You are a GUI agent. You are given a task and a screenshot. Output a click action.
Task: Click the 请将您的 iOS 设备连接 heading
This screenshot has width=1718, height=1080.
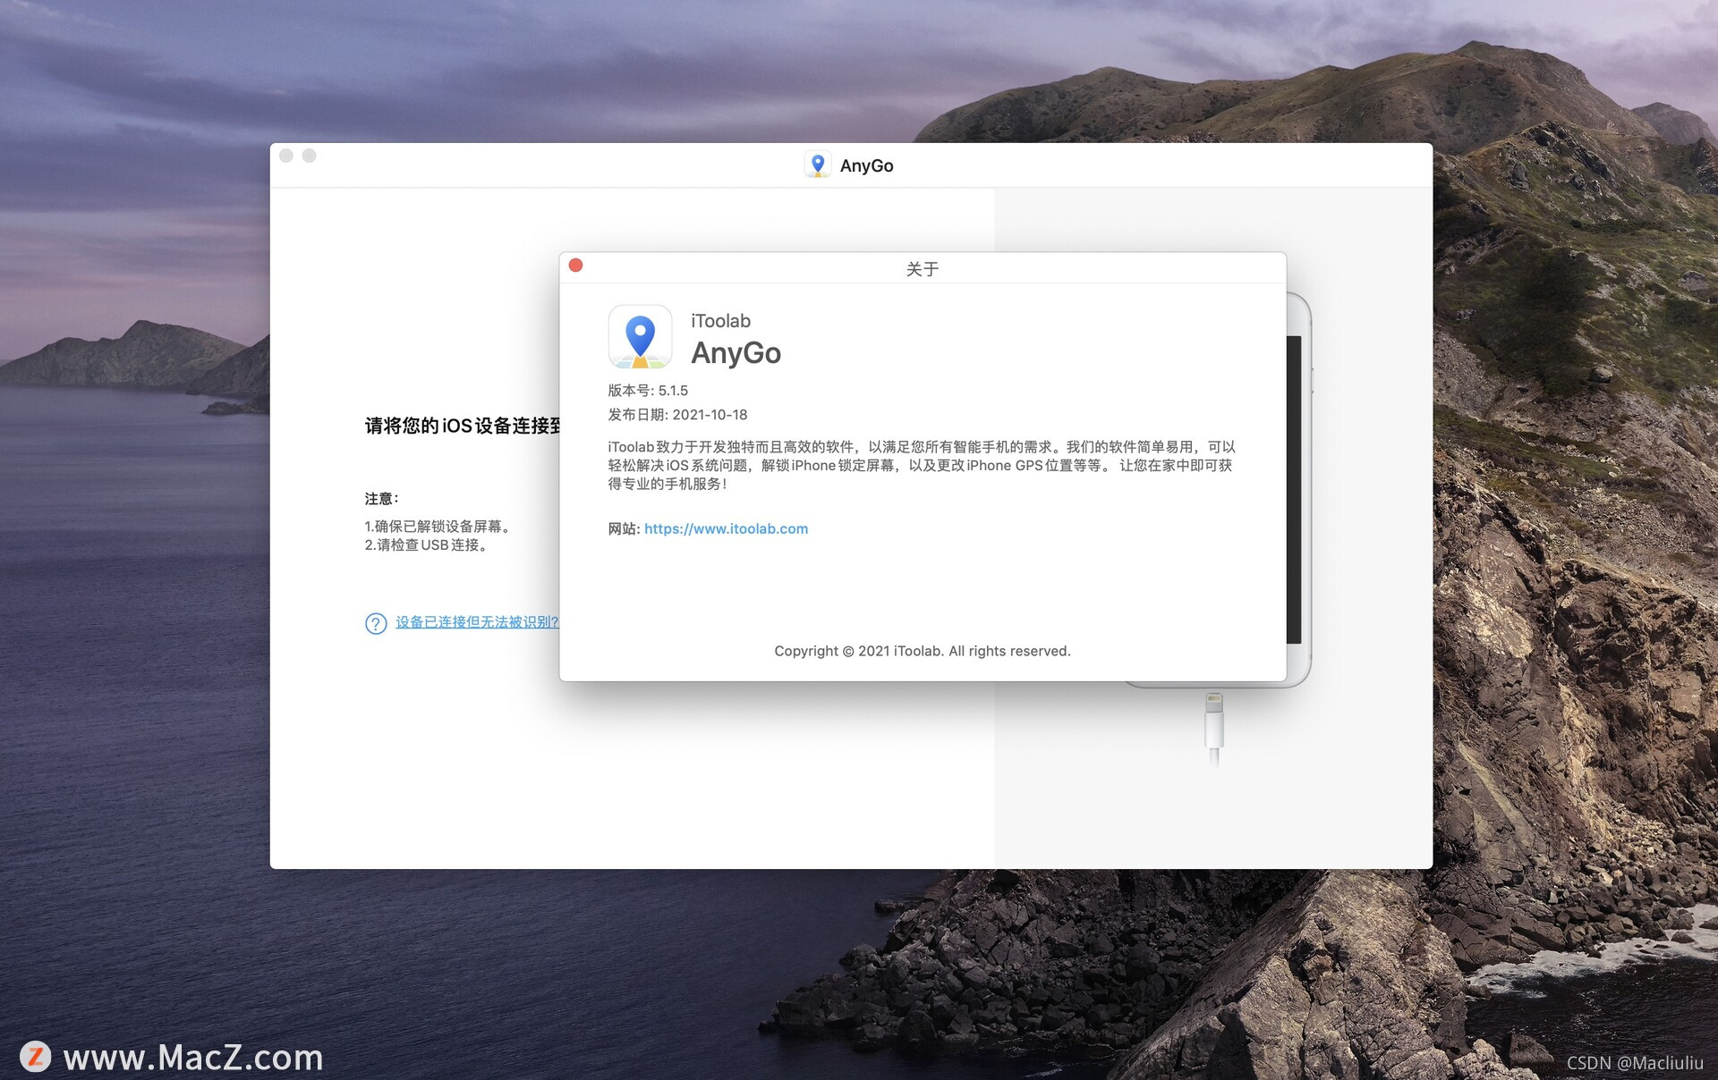tap(462, 426)
